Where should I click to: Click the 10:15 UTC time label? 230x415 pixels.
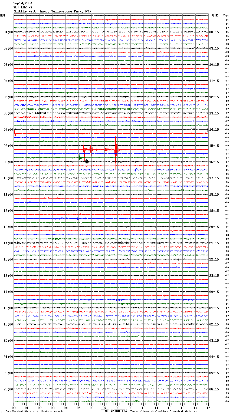(214, 65)
